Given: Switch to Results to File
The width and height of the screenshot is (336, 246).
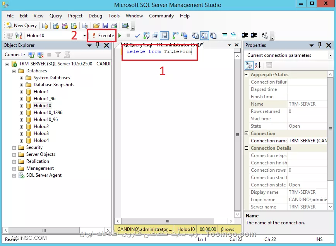Looking at the screenshot, I should point(213,36).
